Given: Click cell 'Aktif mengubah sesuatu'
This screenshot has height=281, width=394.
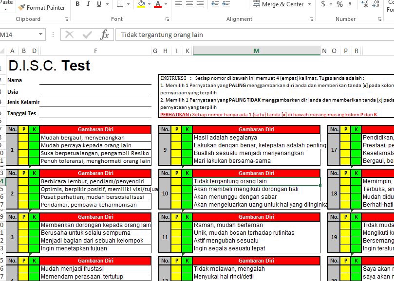Looking at the screenshot, I should (256, 241).
